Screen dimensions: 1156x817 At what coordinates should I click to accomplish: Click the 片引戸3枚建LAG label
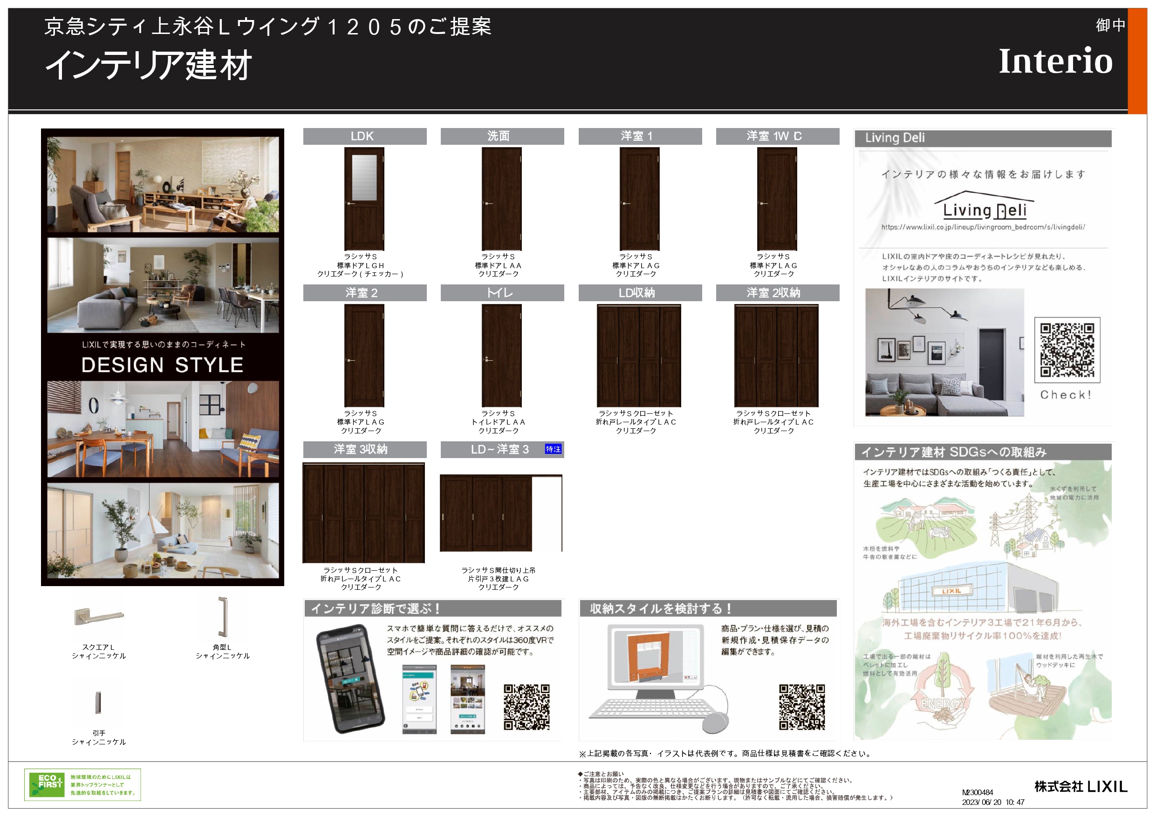click(x=499, y=579)
